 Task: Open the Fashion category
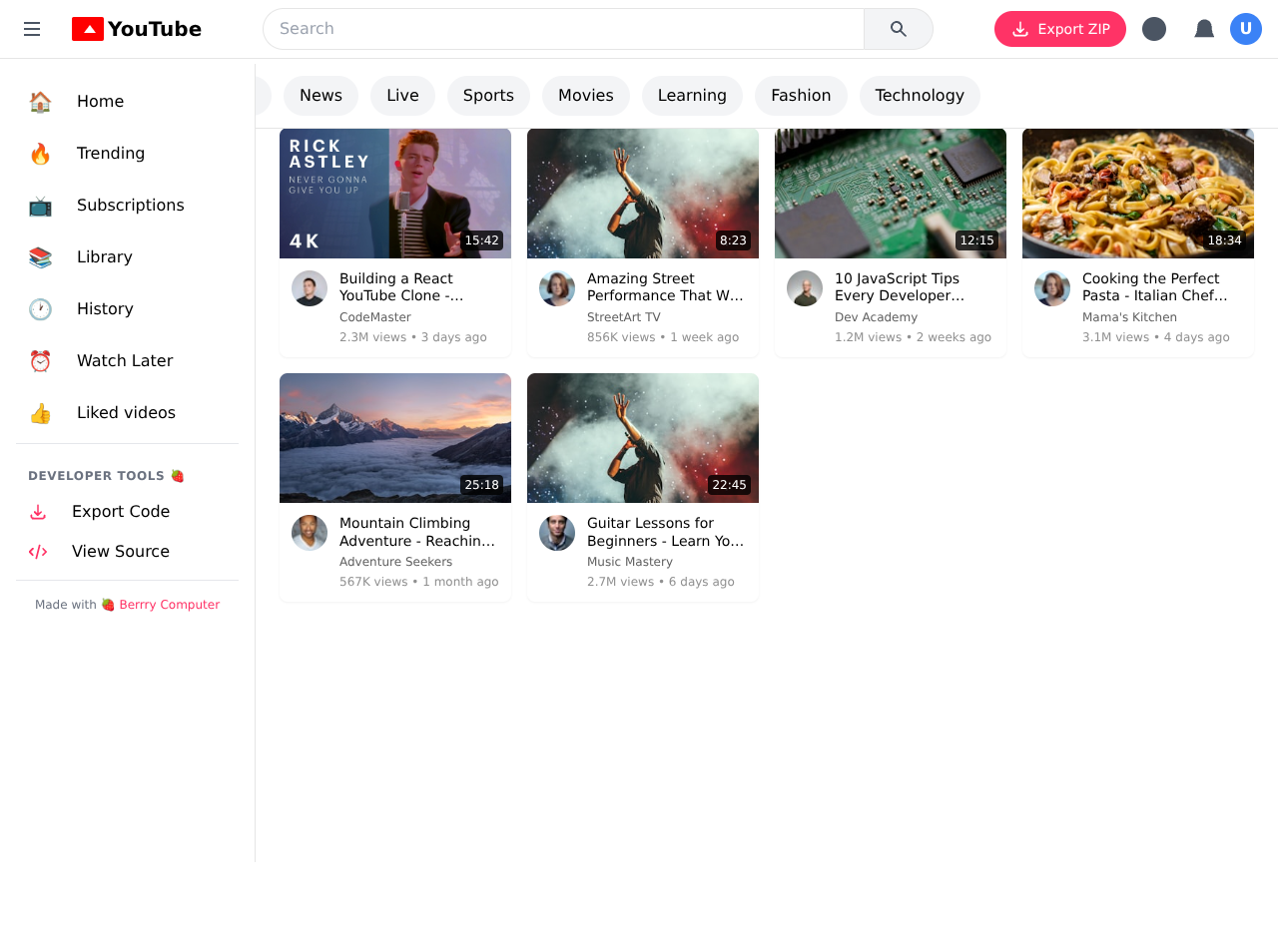click(801, 95)
